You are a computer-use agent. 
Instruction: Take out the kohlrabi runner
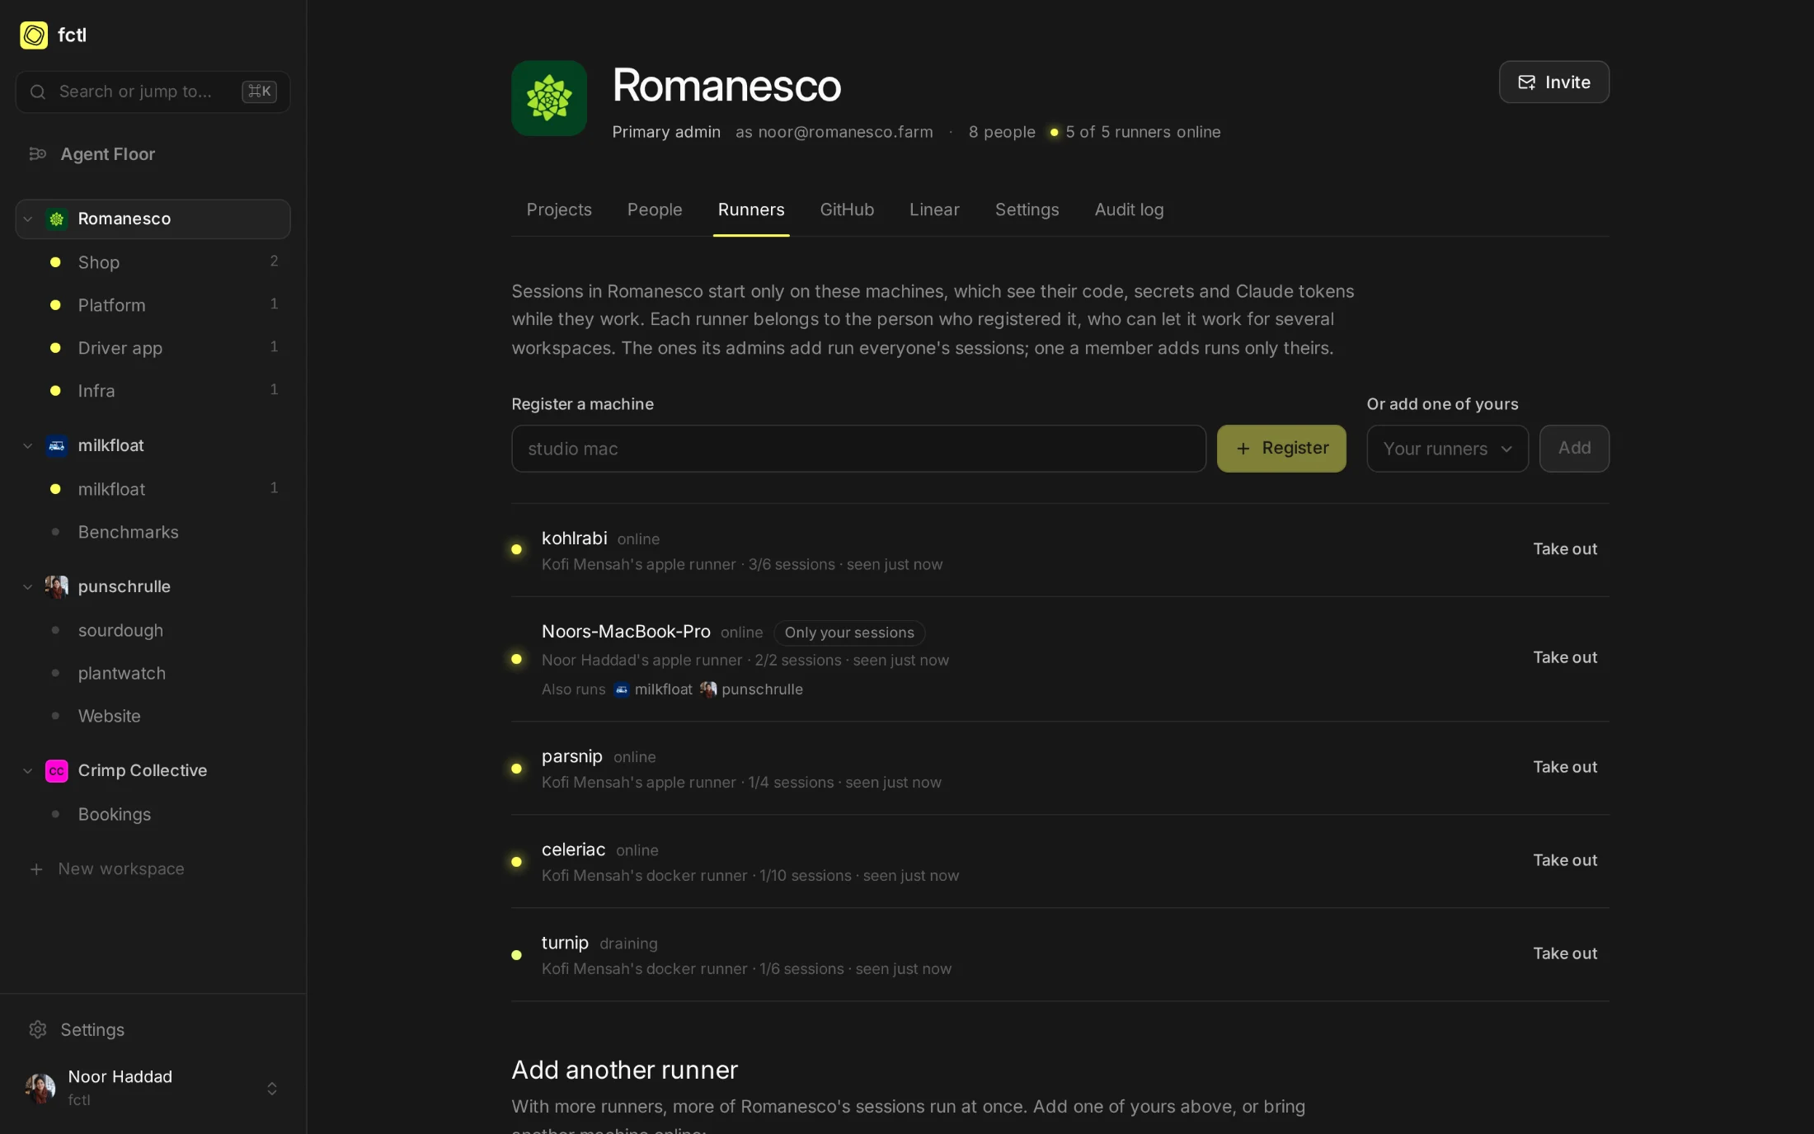pos(1565,549)
